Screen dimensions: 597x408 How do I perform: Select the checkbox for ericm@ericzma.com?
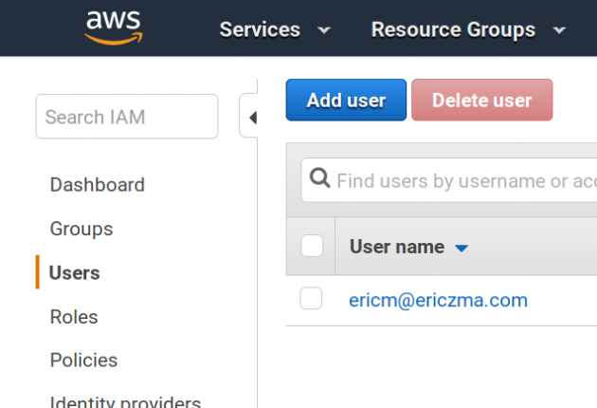tap(312, 299)
